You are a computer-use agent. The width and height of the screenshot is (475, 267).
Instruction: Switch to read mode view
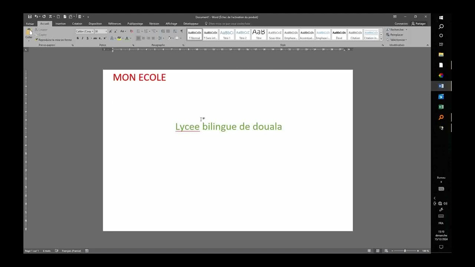click(369, 251)
